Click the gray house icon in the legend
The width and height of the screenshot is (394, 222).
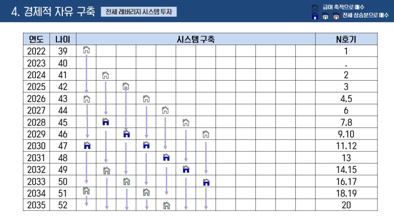[x=326, y=16]
